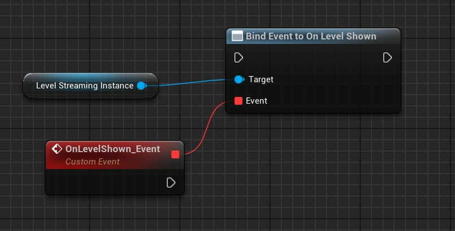This screenshot has width=455, height=231.
Task: Click the Bind Event node's output execution pin
Action: point(387,57)
